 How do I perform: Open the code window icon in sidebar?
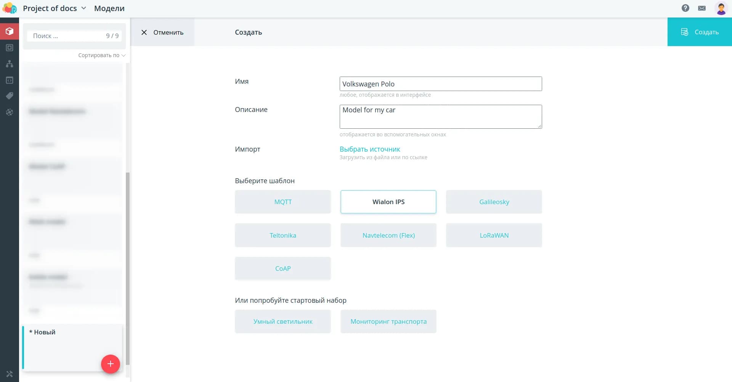(x=10, y=80)
